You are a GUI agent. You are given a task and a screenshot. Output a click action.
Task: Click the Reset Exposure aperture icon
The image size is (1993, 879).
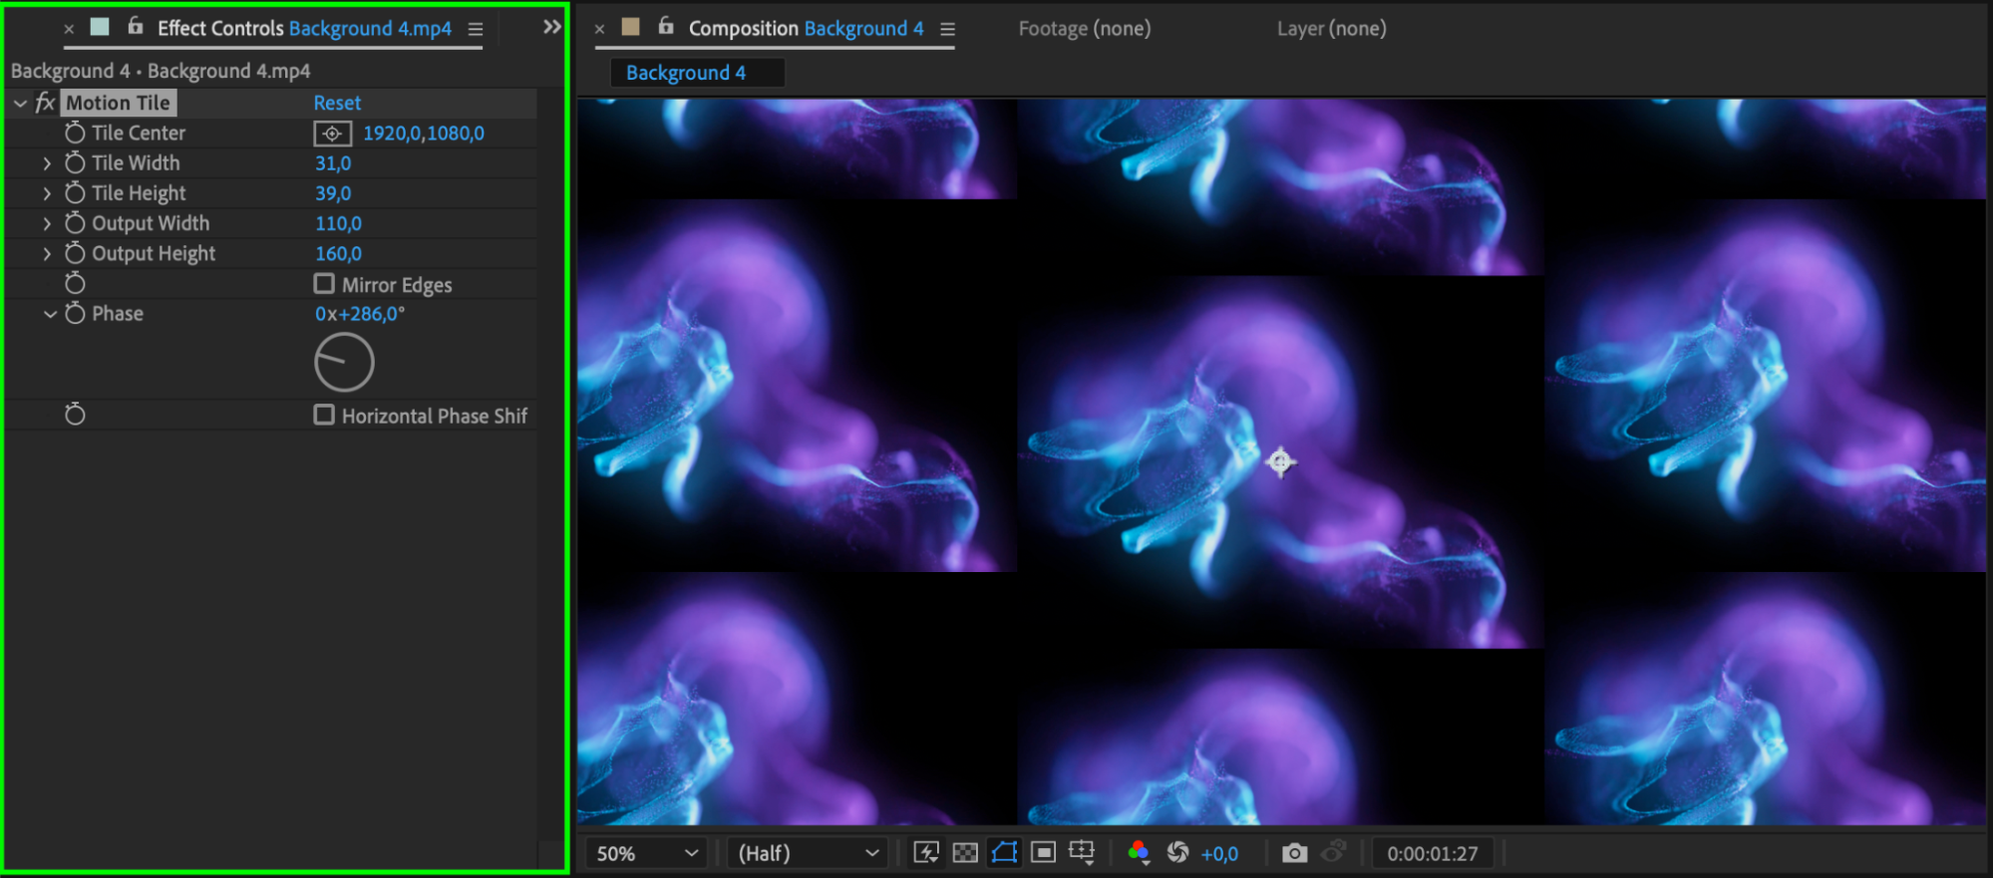pos(1177,853)
